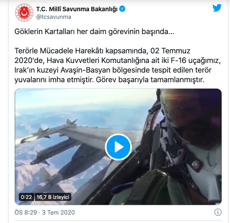Screen dimensions: 230x223
Task: Open the ÖS 8:29 tweet timestamp
Action: pyautogui.click(x=26, y=213)
